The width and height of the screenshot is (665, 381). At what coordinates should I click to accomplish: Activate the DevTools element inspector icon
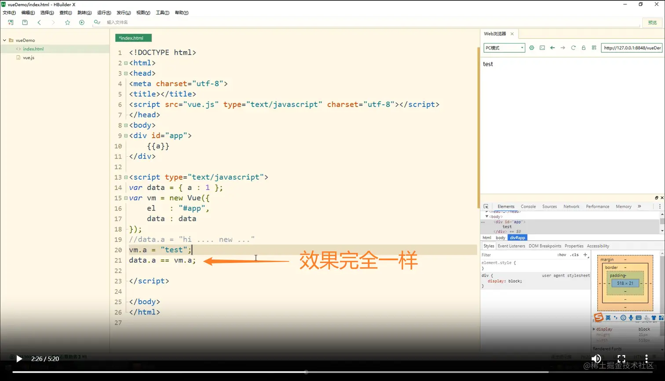pos(486,207)
